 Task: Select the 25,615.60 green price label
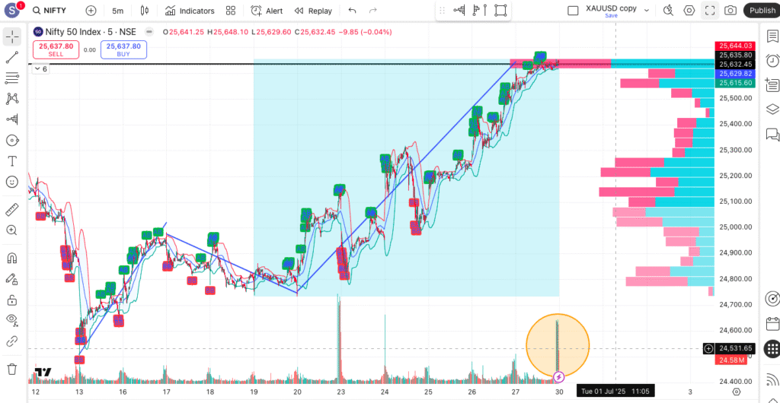click(x=735, y=83)
